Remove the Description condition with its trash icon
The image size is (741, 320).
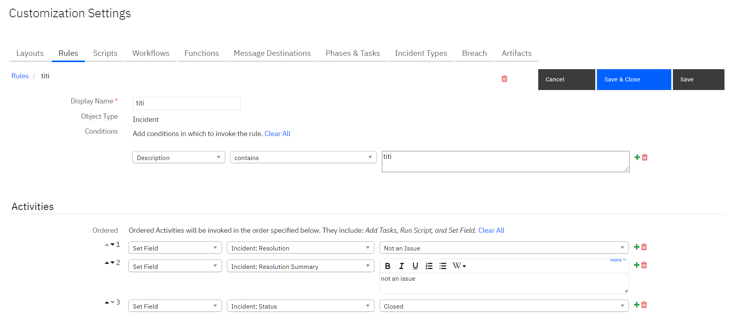point(645,157)
